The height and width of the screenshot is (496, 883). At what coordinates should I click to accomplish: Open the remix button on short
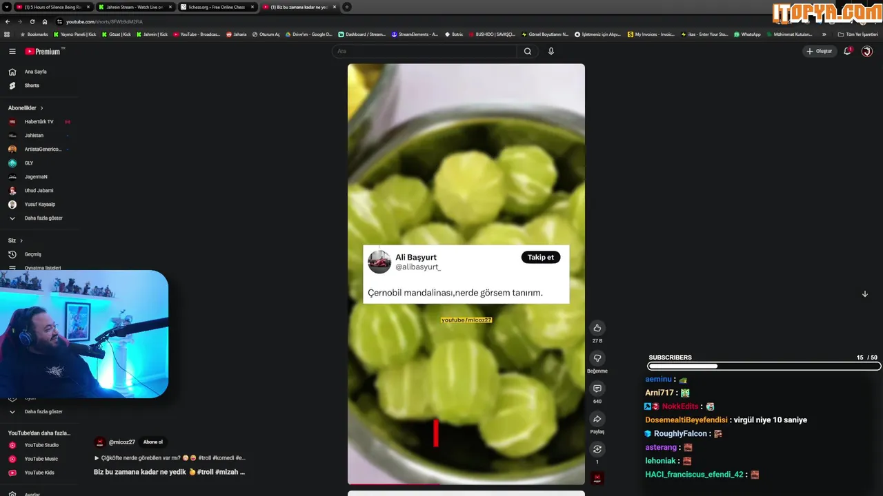[x=597, y=449]
